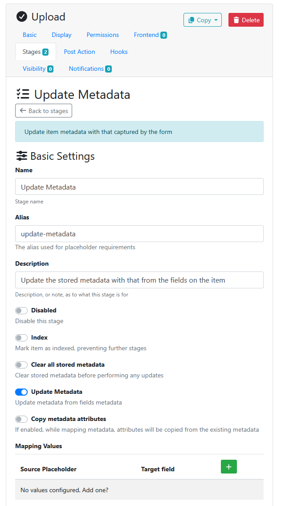This screenshot has width=281, height=506.
Task: Click the Notifications tab
Action: click(90, 69)
